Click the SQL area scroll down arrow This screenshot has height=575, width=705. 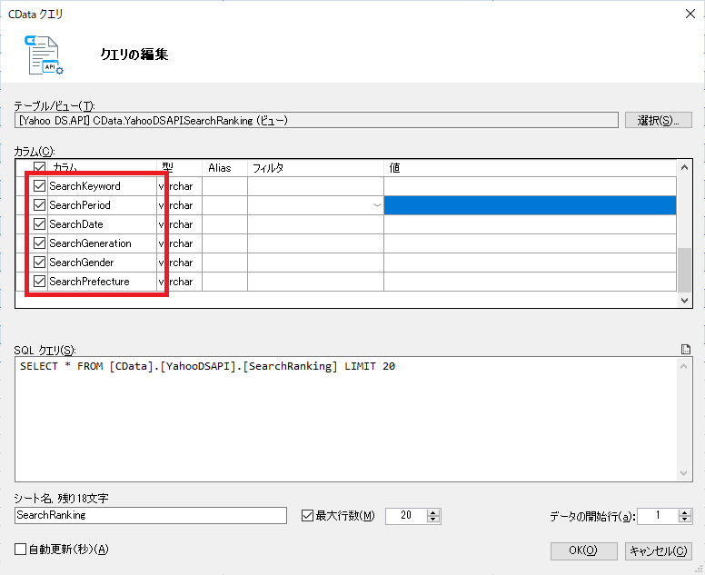684,473
